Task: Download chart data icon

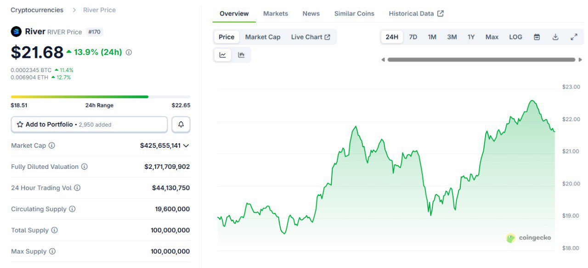Action: coord(555,37)
